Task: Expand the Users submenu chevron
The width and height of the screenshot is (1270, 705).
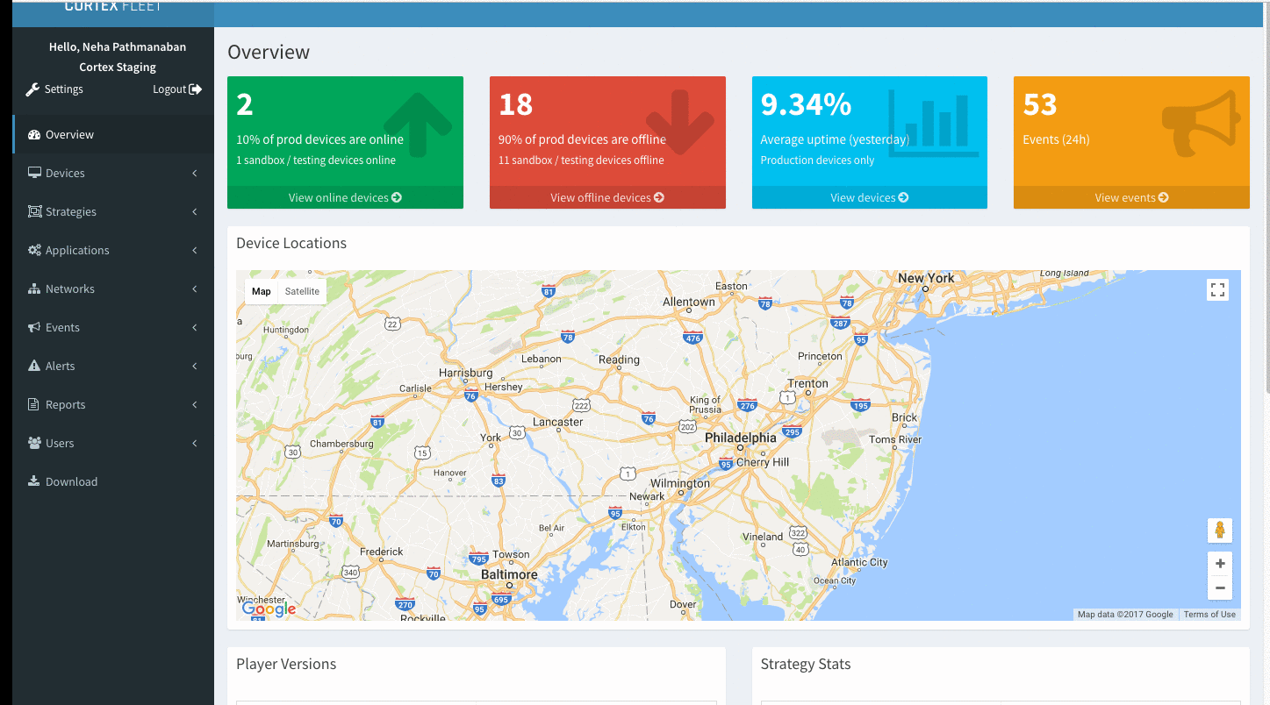Action: [x=195, y=444]
